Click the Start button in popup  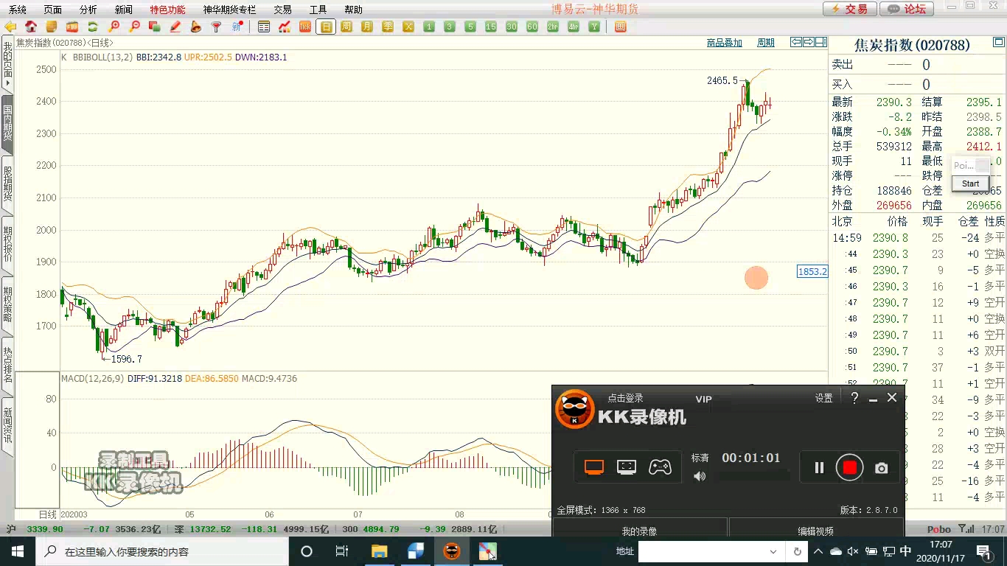tap(970, 184)
